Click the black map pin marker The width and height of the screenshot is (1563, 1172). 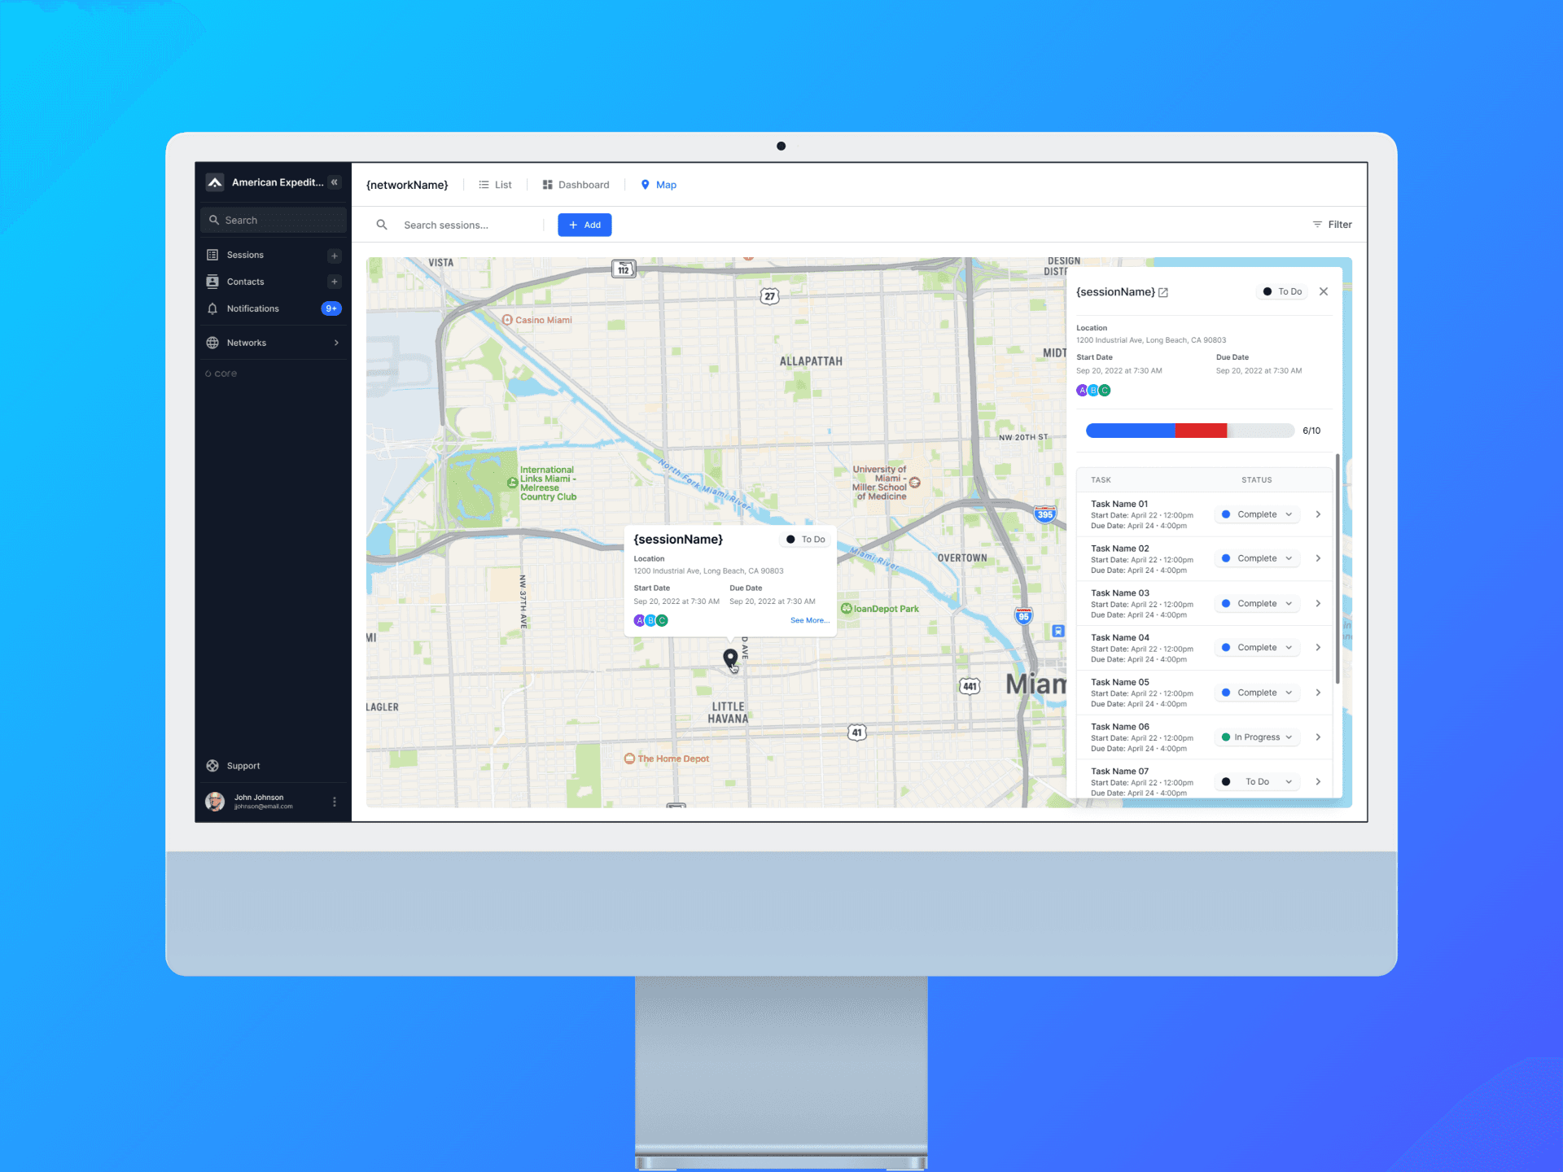(730, 657)
